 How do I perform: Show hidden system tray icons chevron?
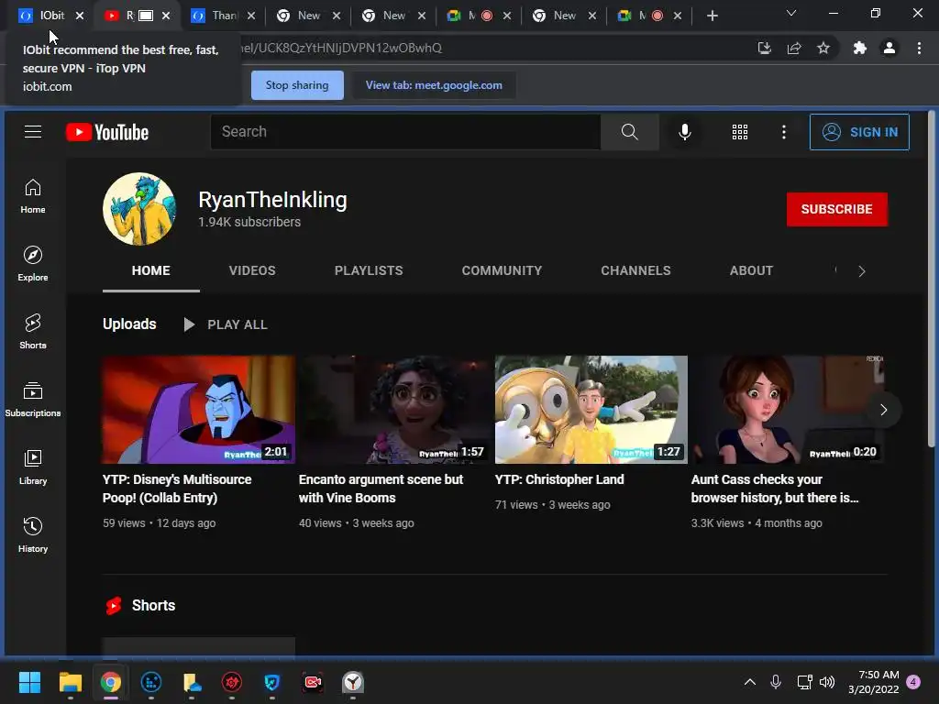pyautogui.click(x=750, y=682)
